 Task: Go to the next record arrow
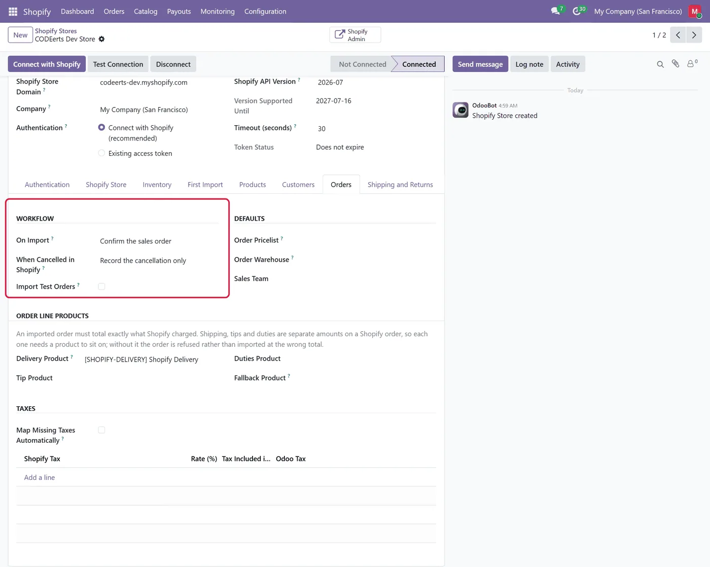coord(694,35)
